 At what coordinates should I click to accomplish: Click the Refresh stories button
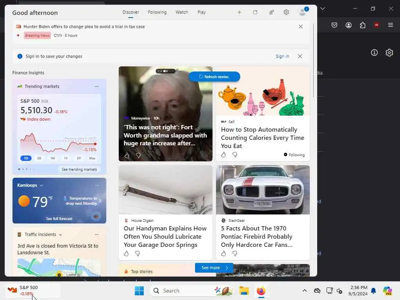point(214,77)
